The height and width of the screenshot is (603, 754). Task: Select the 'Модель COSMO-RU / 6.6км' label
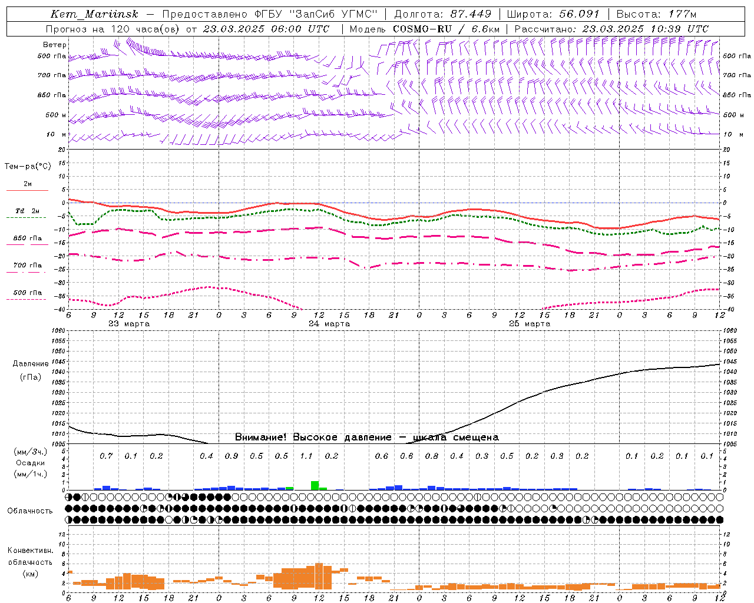424,29
